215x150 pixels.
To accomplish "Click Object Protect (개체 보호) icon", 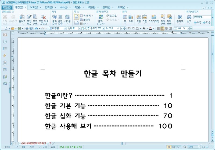I will point(170,17).
